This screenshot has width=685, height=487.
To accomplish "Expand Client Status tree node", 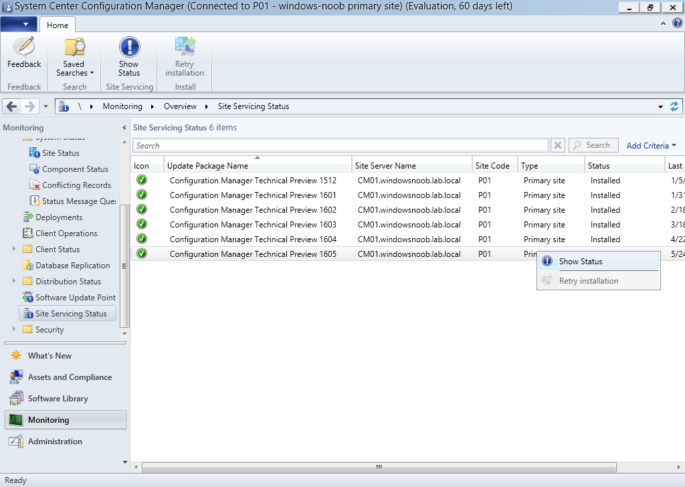I will (x=14, y=249).
